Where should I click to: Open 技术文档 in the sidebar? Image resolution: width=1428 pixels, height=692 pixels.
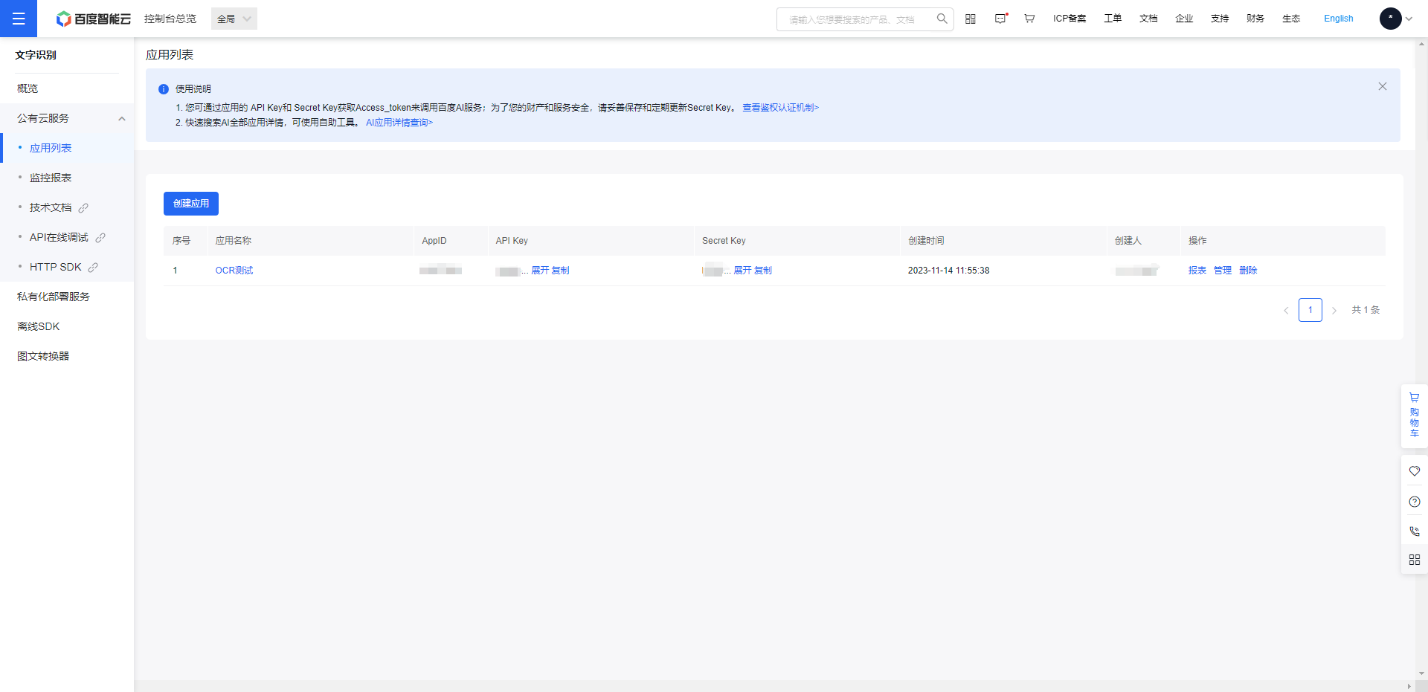coord(51,207)
